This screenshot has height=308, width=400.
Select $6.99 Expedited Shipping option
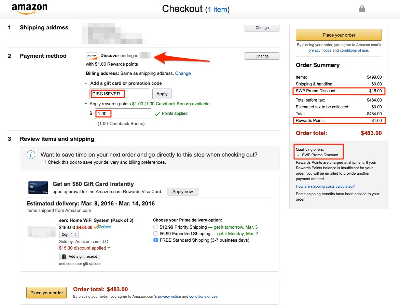click(156, 233)
